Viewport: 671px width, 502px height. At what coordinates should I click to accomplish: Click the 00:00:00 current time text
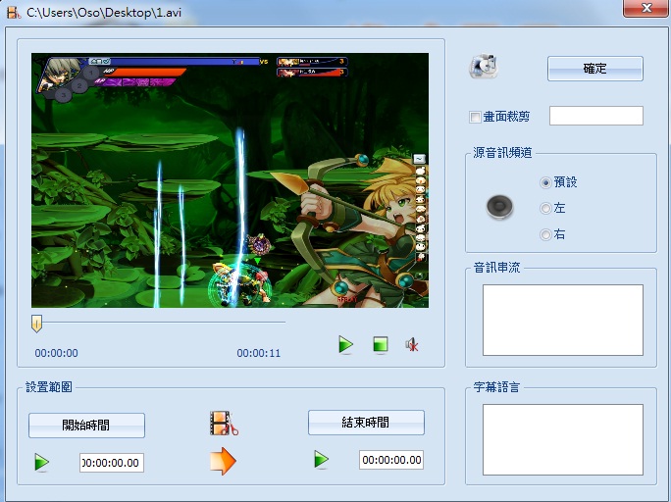click(57, 353)
